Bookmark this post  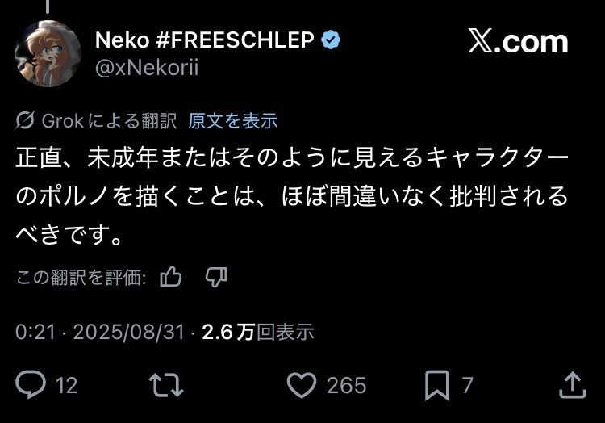[x=438, y=385]
